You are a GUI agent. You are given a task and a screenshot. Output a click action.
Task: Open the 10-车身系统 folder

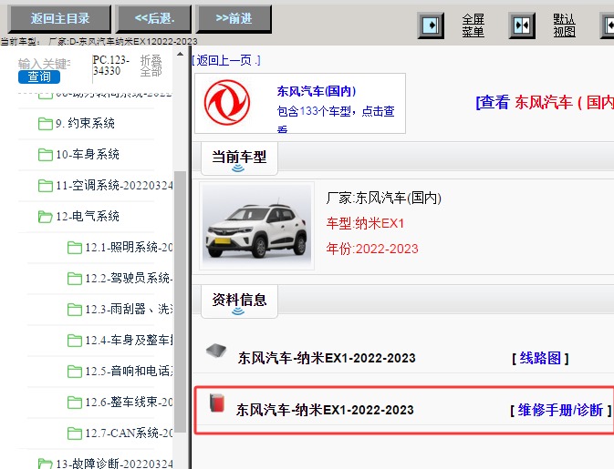pos(88,155)
